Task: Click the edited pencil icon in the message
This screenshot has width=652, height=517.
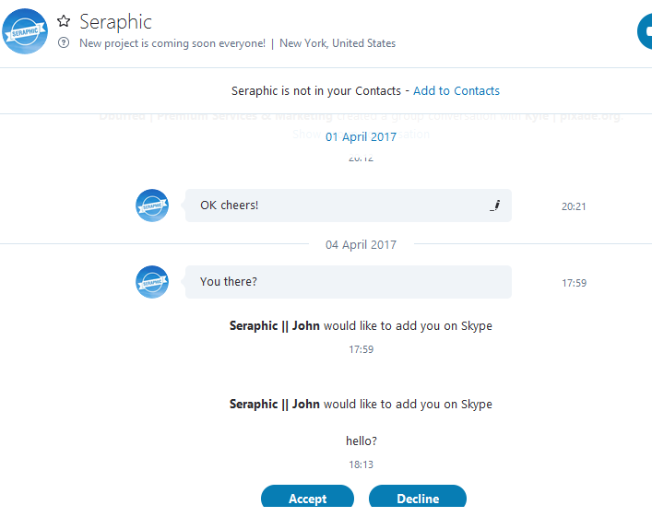Action: pos(494,206)
